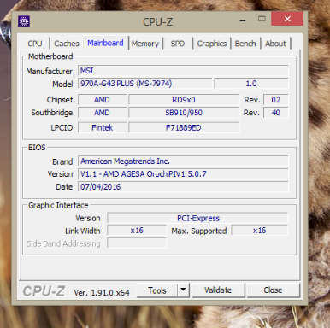Go to the Memory tab

(145, 44)
